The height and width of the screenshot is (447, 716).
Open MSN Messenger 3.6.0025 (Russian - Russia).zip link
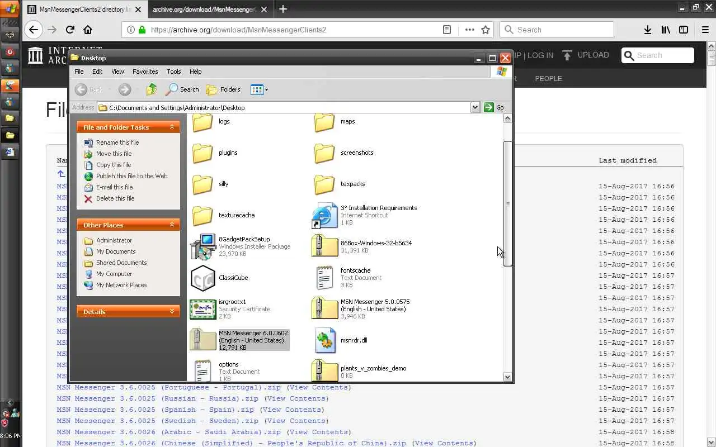coord(157,398)
